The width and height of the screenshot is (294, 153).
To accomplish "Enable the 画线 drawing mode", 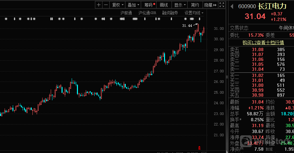I will pos(164,5).
